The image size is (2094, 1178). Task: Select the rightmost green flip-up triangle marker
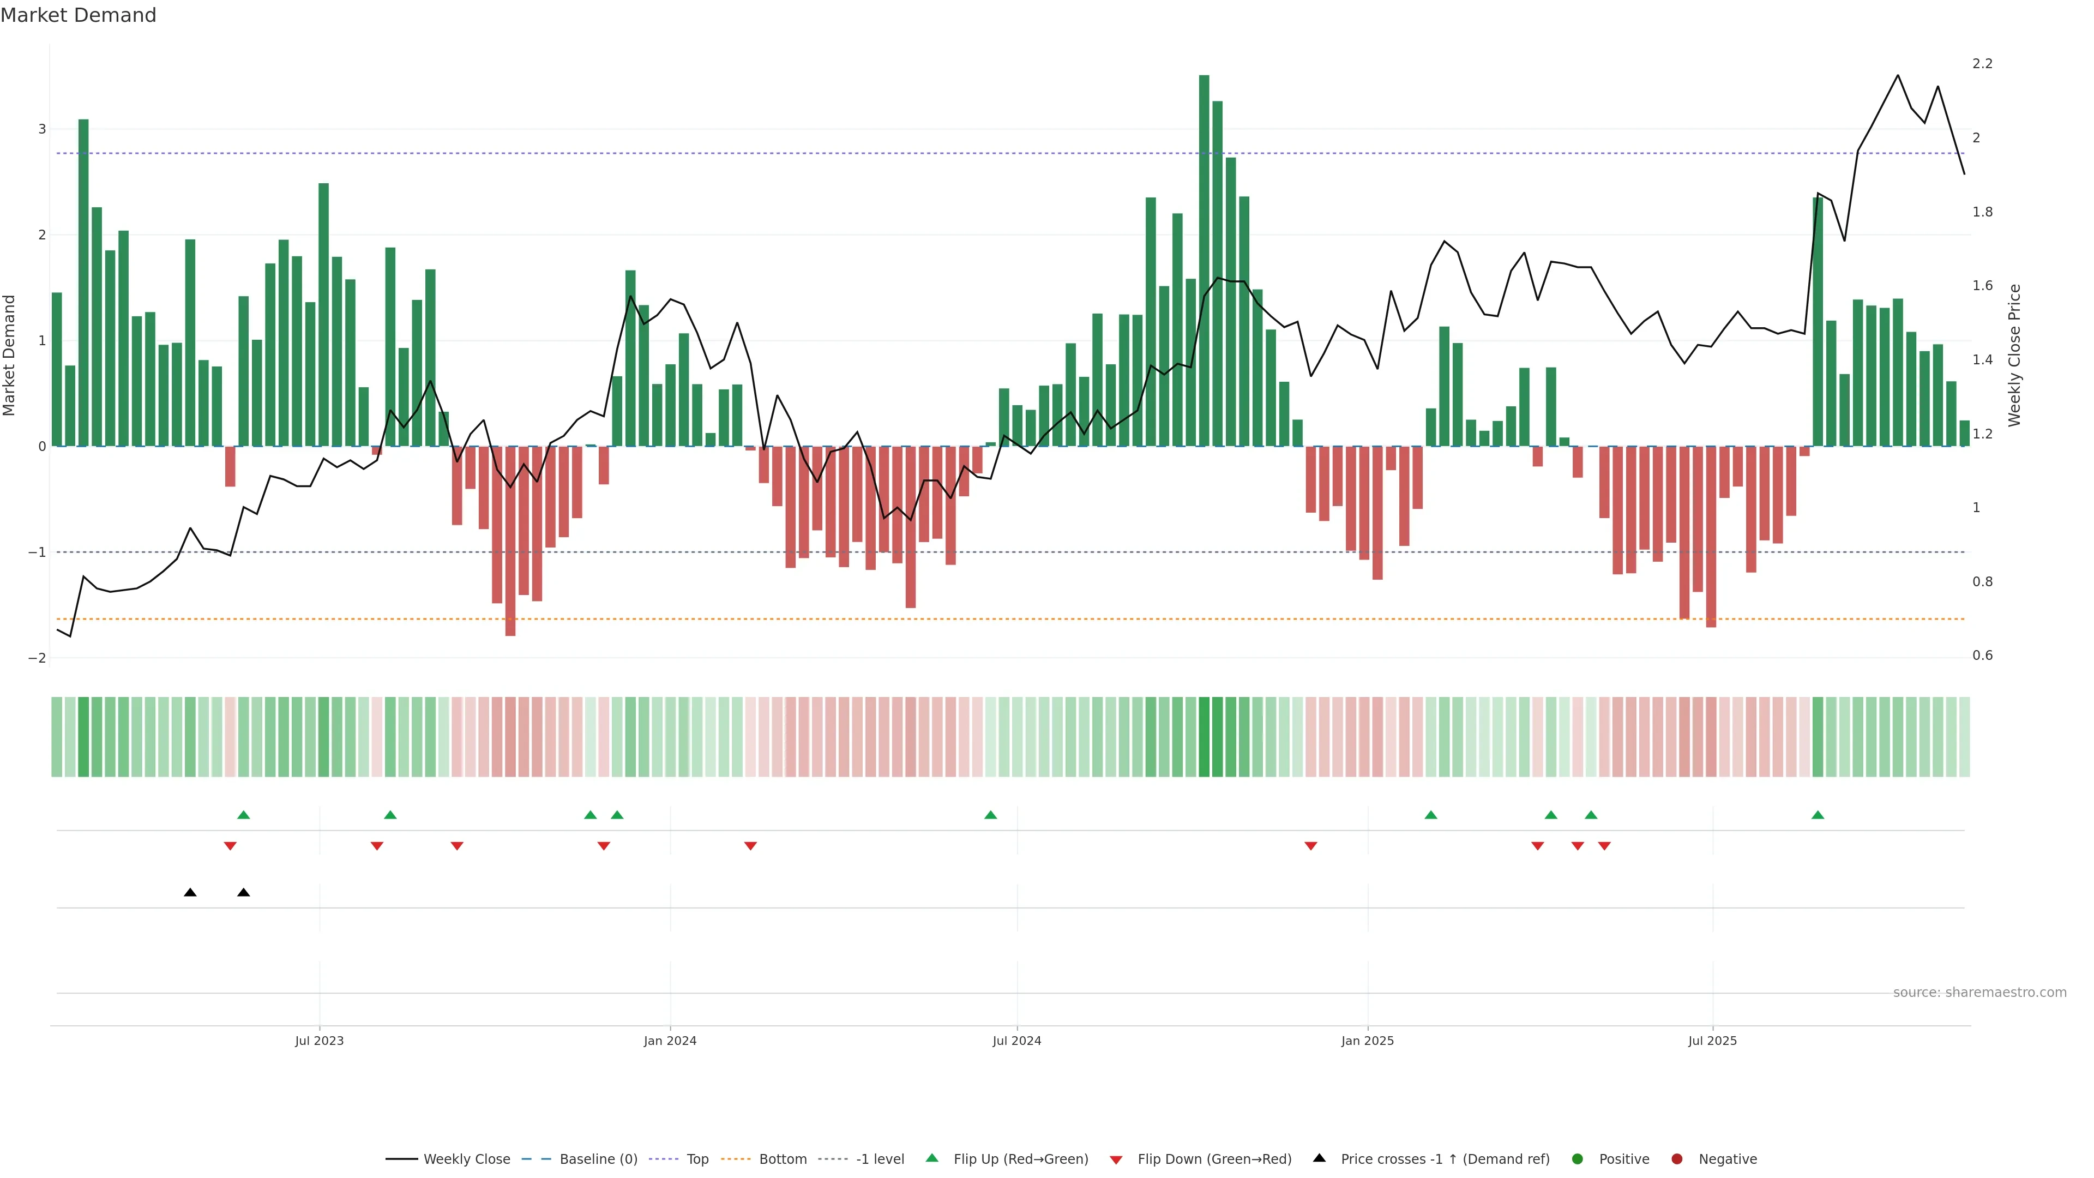1818,815
